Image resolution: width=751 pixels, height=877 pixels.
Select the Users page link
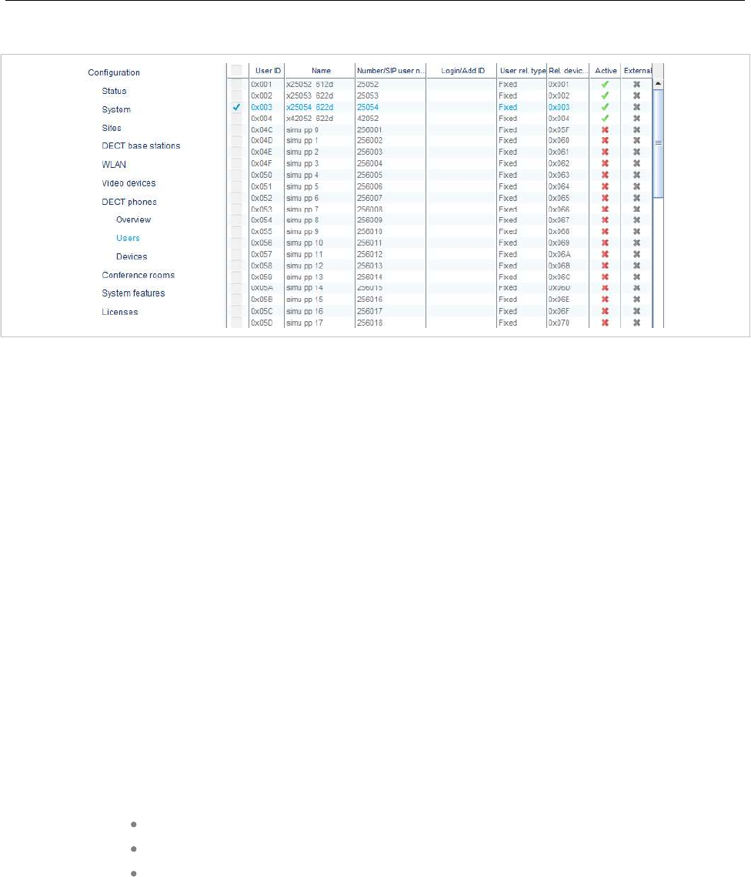click(x=128, y=238)
